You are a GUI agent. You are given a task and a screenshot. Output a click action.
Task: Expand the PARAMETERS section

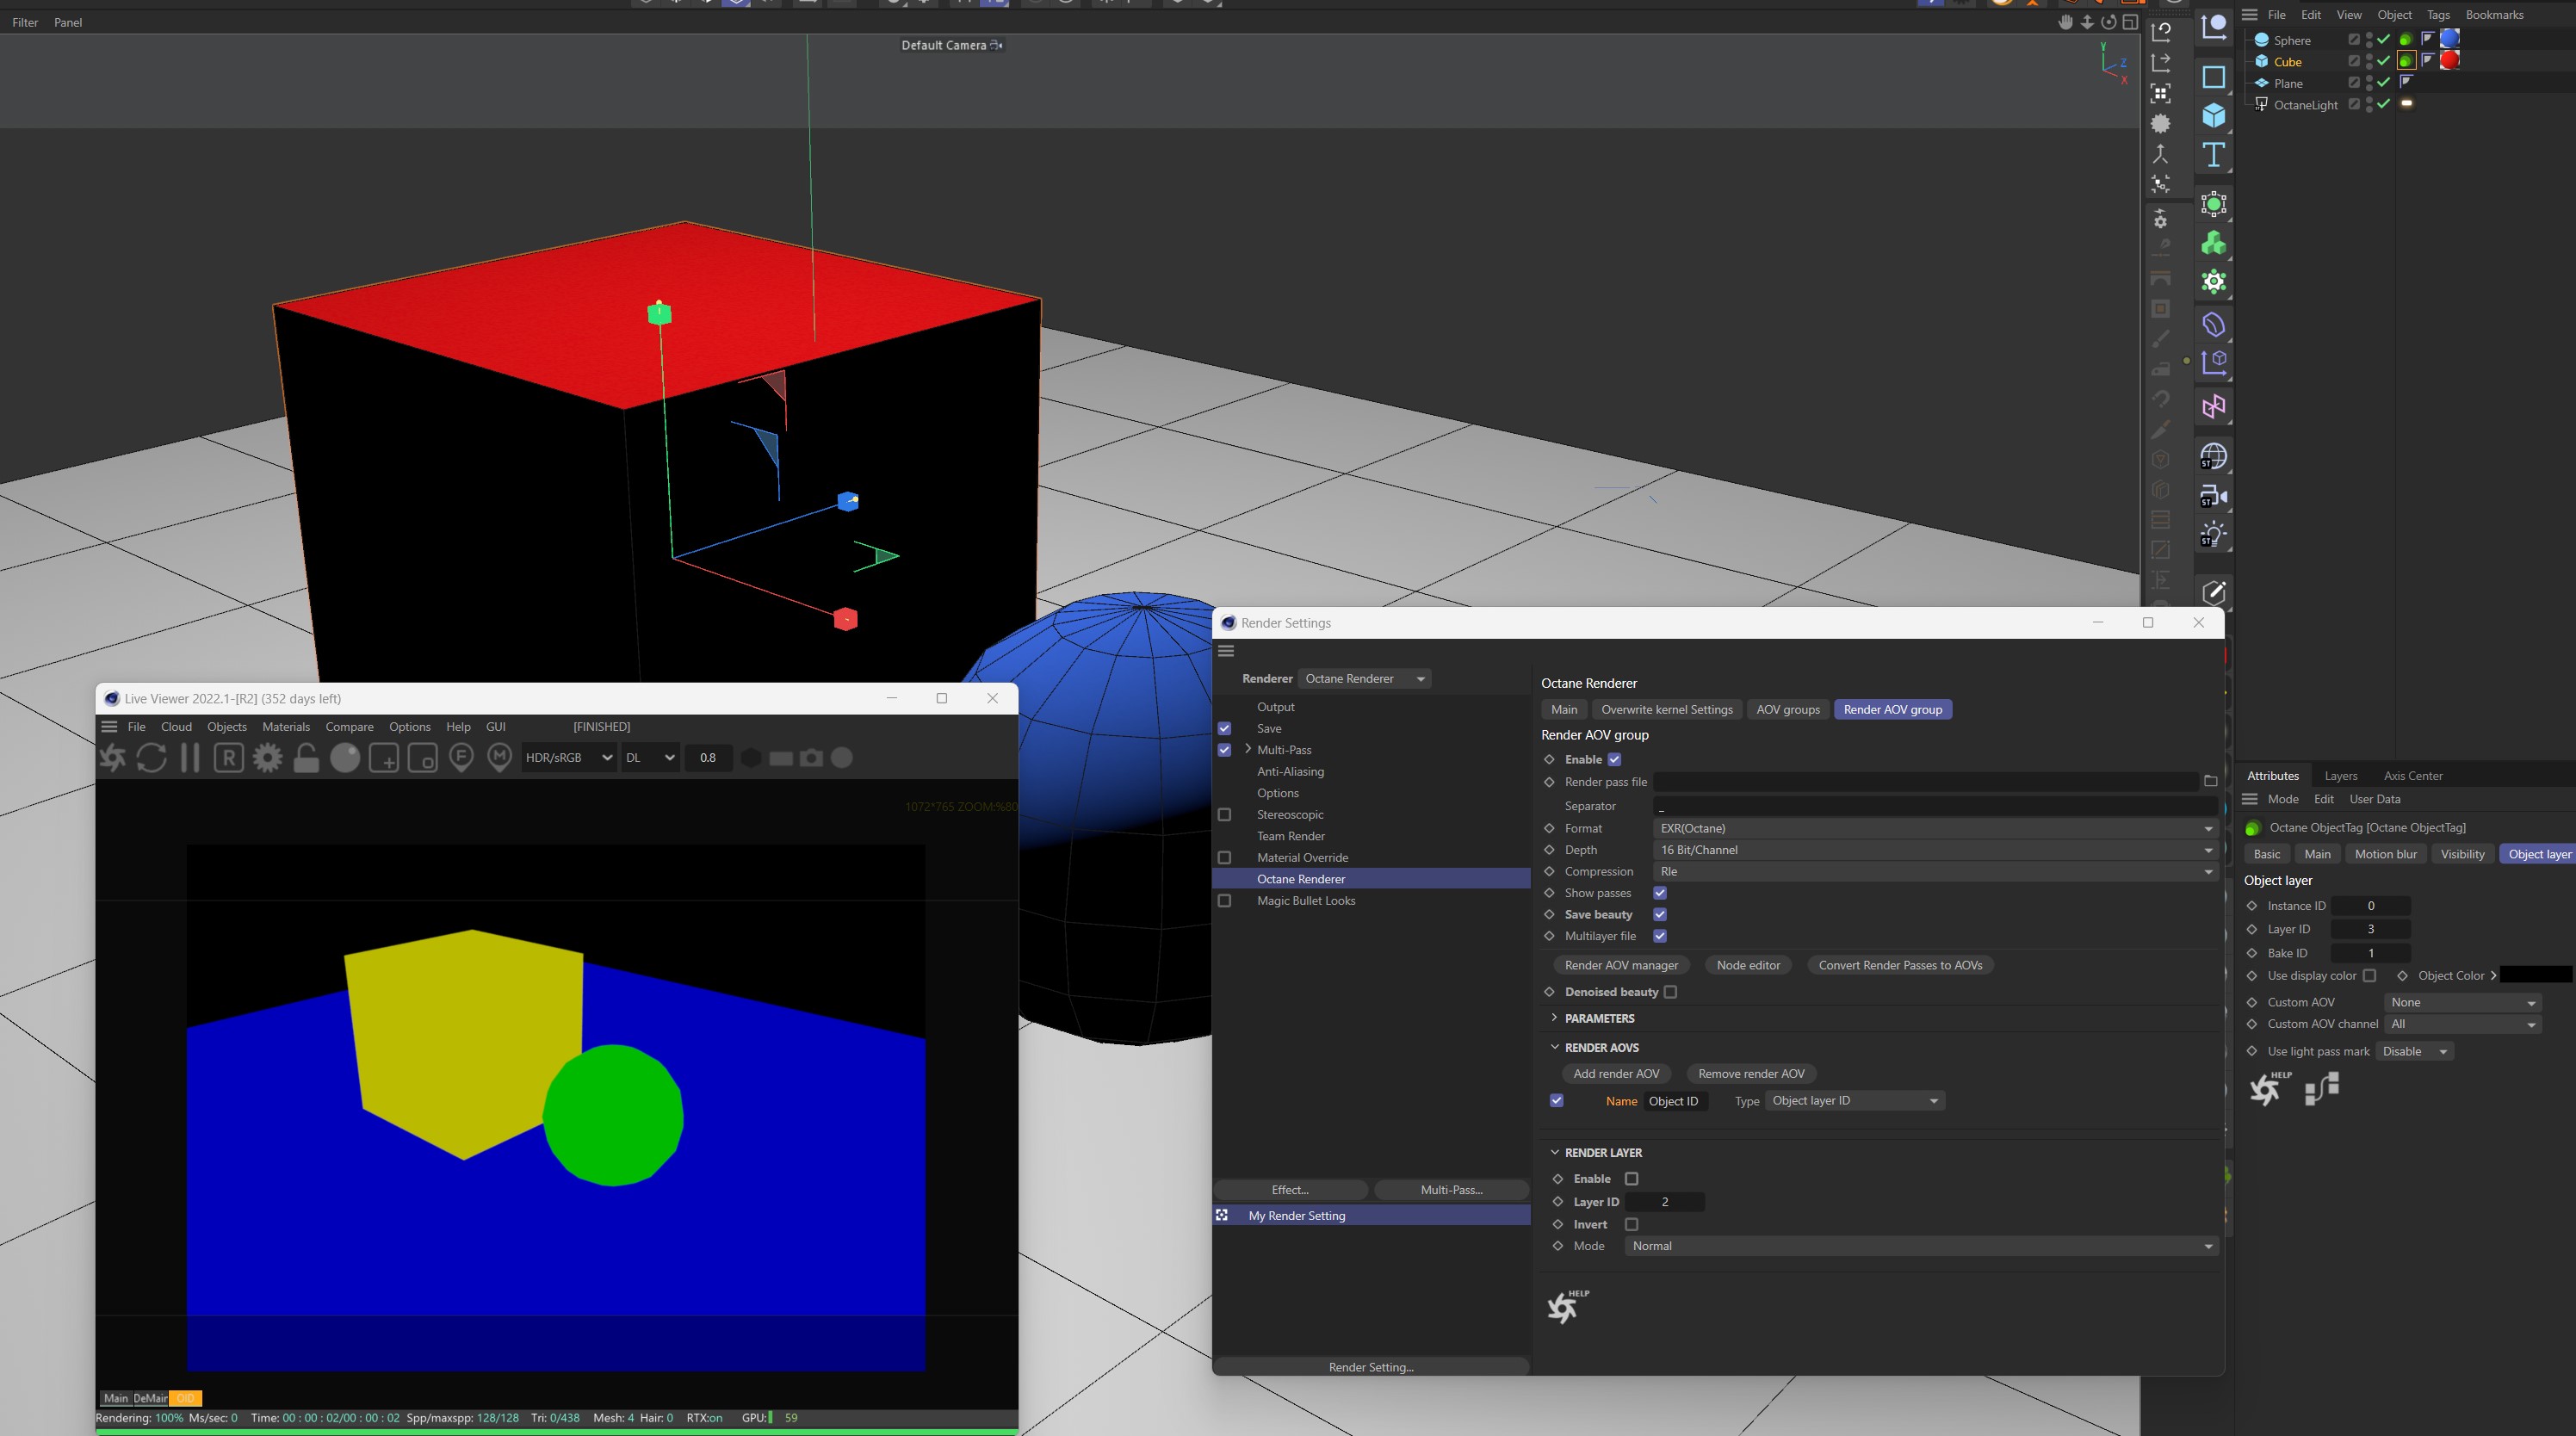point(1599,1018)
